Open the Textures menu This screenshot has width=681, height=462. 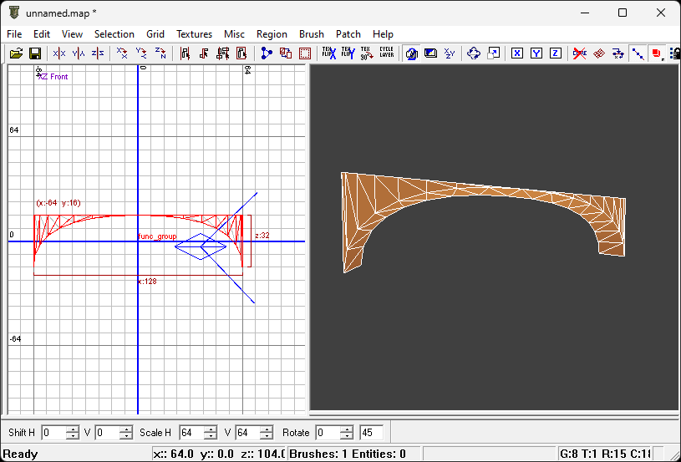[194, 34]
